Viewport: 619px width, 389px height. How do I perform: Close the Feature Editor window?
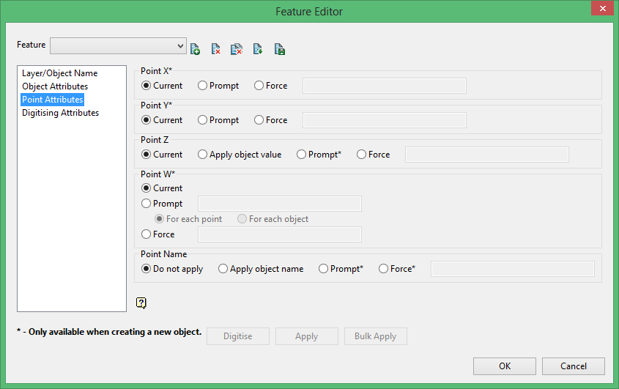(x=602, y=8)
